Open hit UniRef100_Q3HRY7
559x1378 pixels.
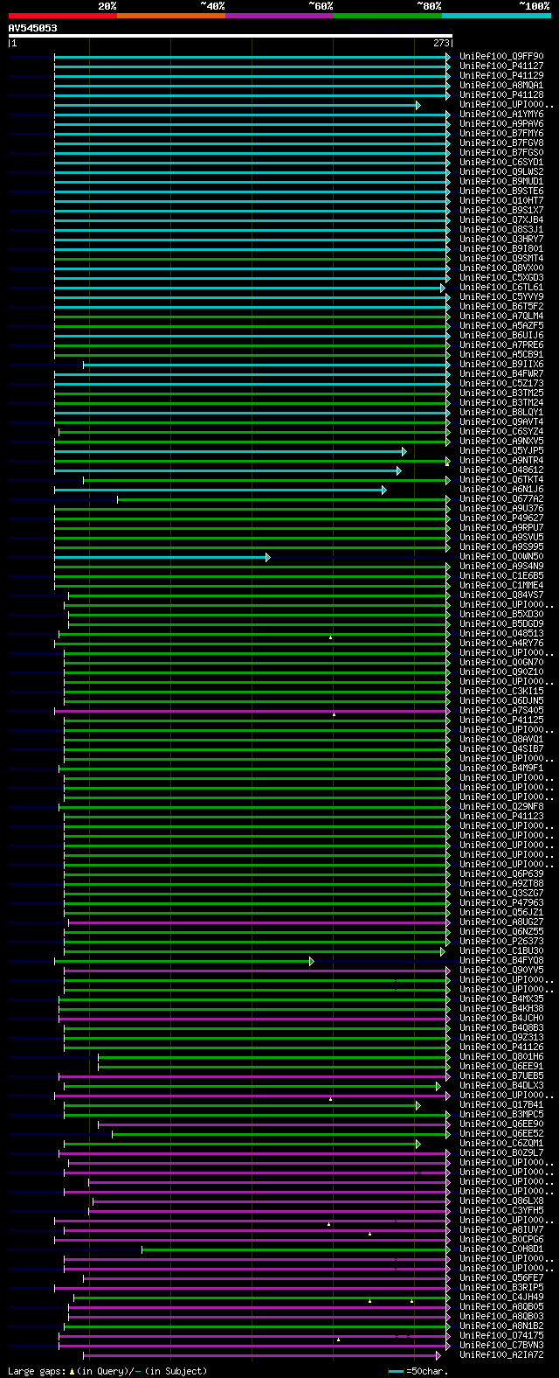pyautogui.click(x=501, y=240)
